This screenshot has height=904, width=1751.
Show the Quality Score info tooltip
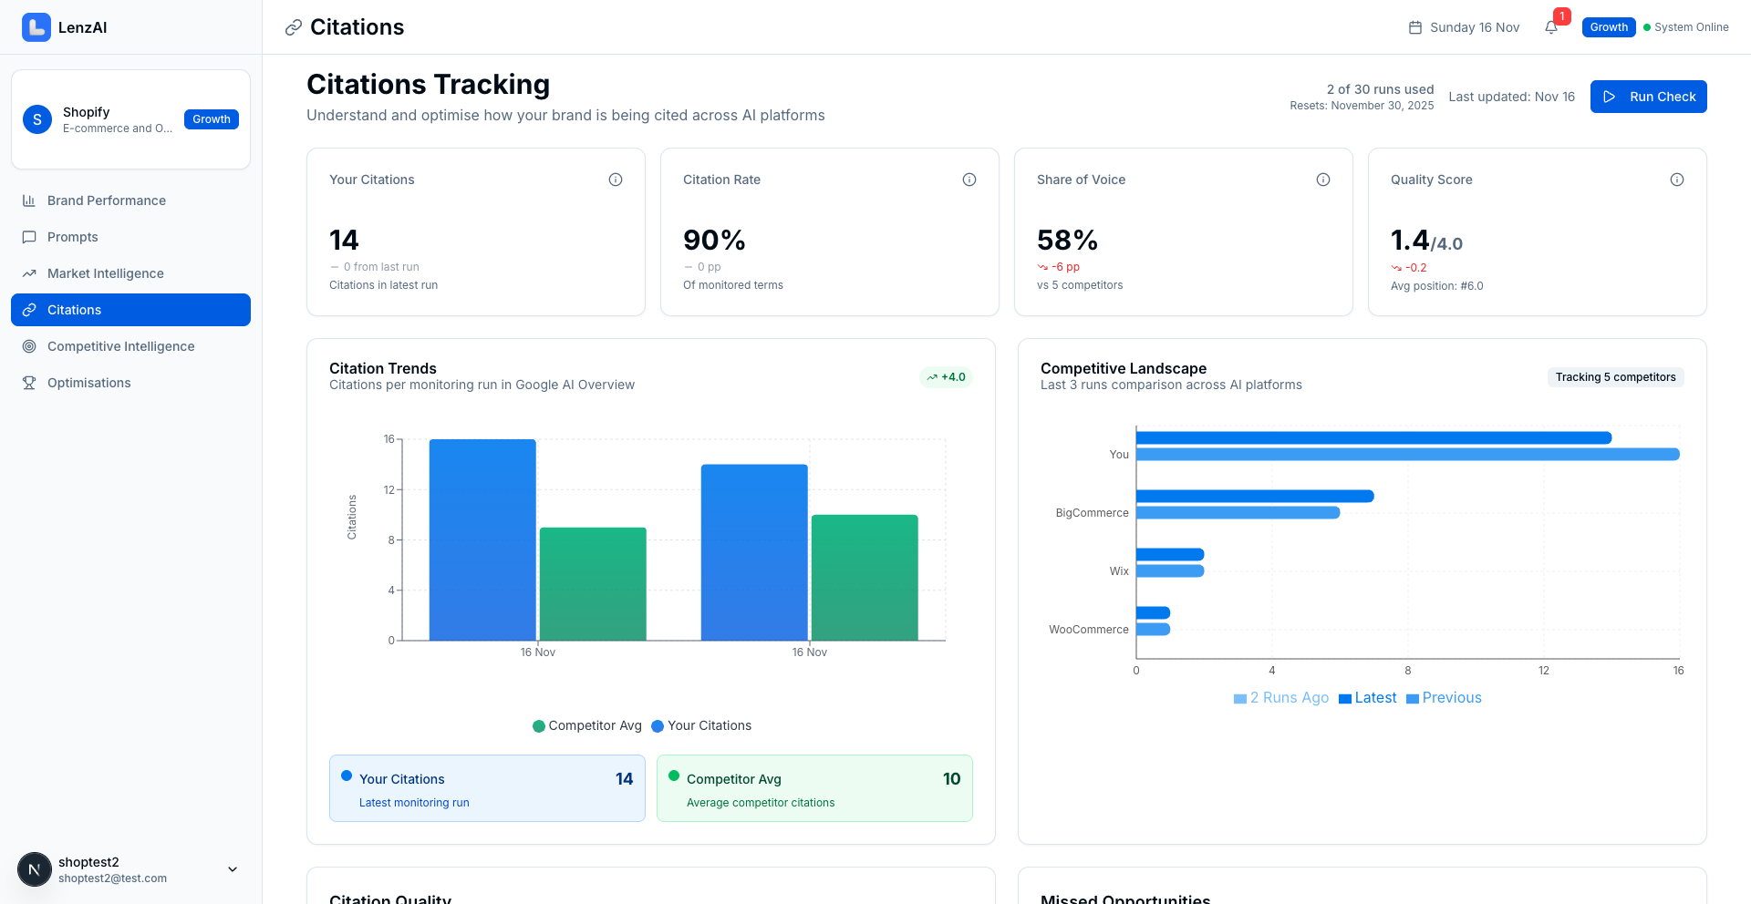point(1677,180)
